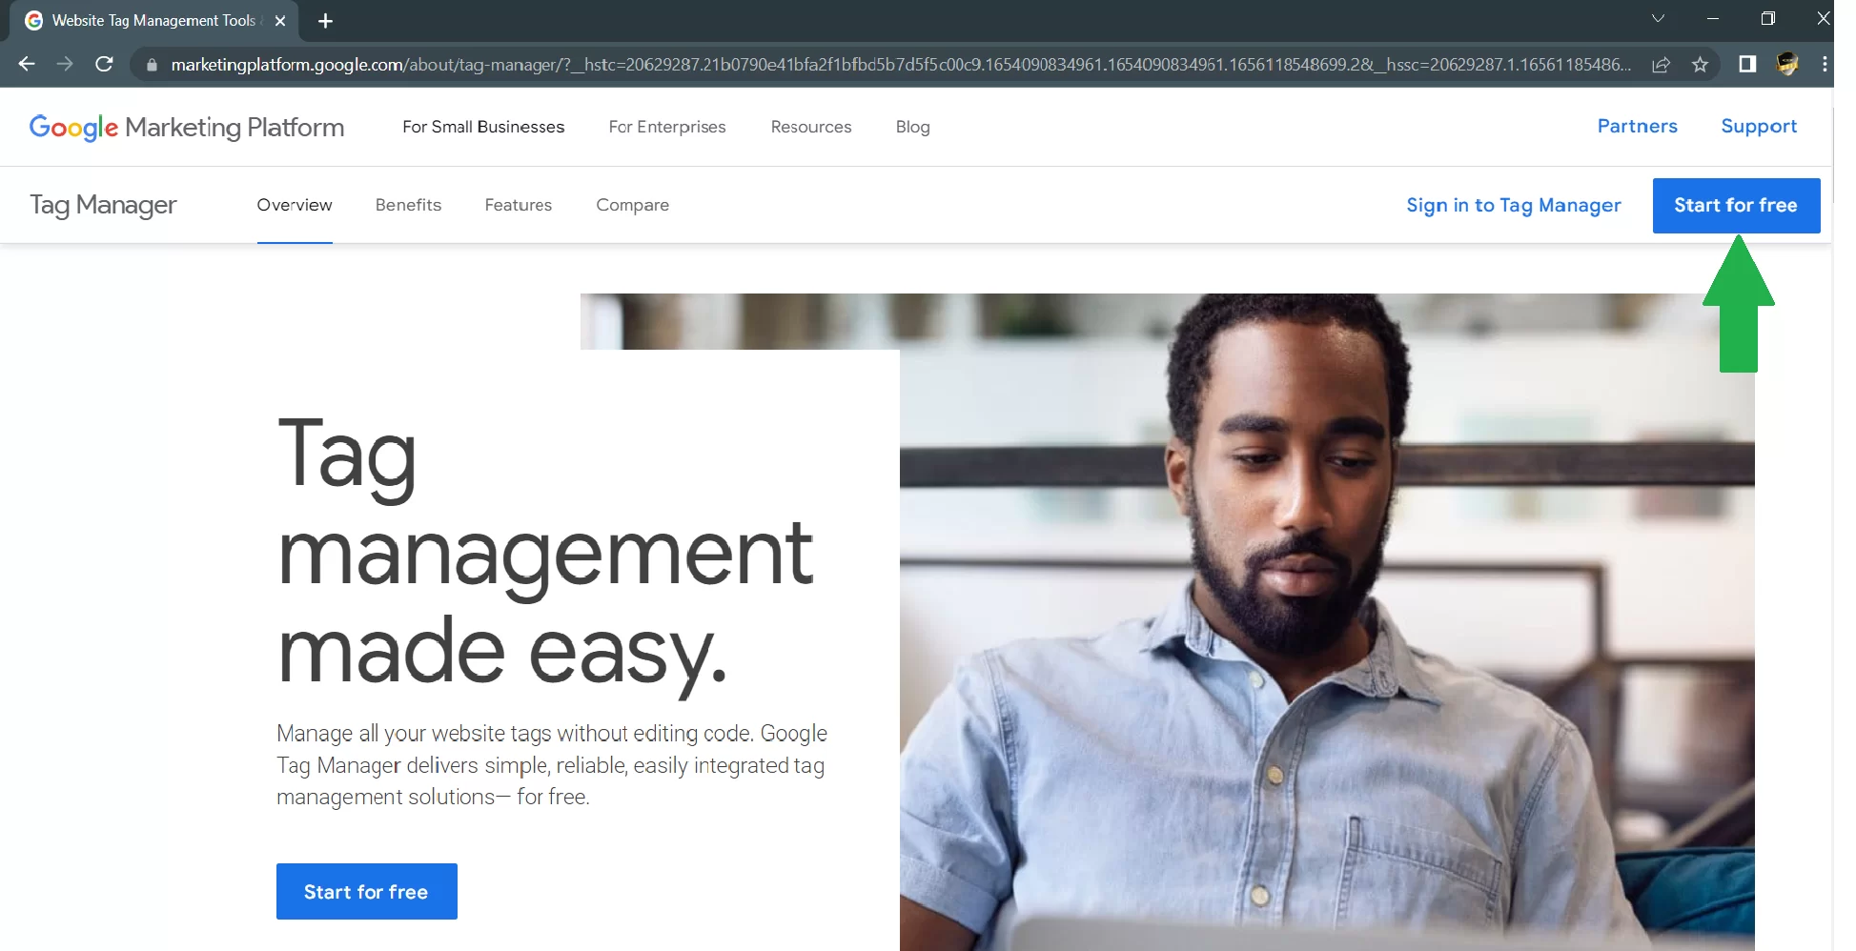Click the back navigation arrow
The image size is (1856, 951).
click(26, 64)
